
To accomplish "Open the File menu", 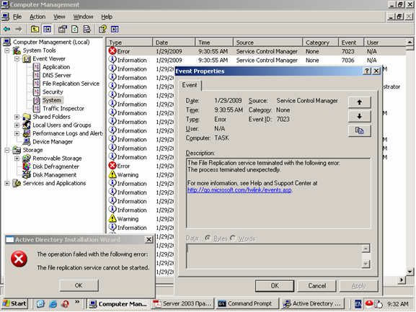I will (x=17, y=17).
